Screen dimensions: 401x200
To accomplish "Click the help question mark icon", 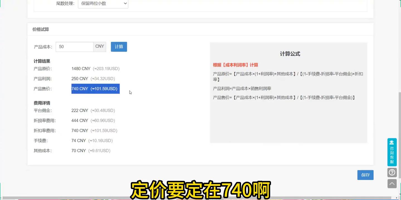I will coord(392,172).
